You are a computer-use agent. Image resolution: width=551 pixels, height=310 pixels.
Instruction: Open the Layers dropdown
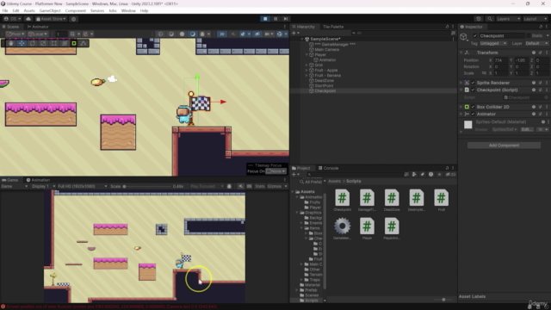click(508, 19)
